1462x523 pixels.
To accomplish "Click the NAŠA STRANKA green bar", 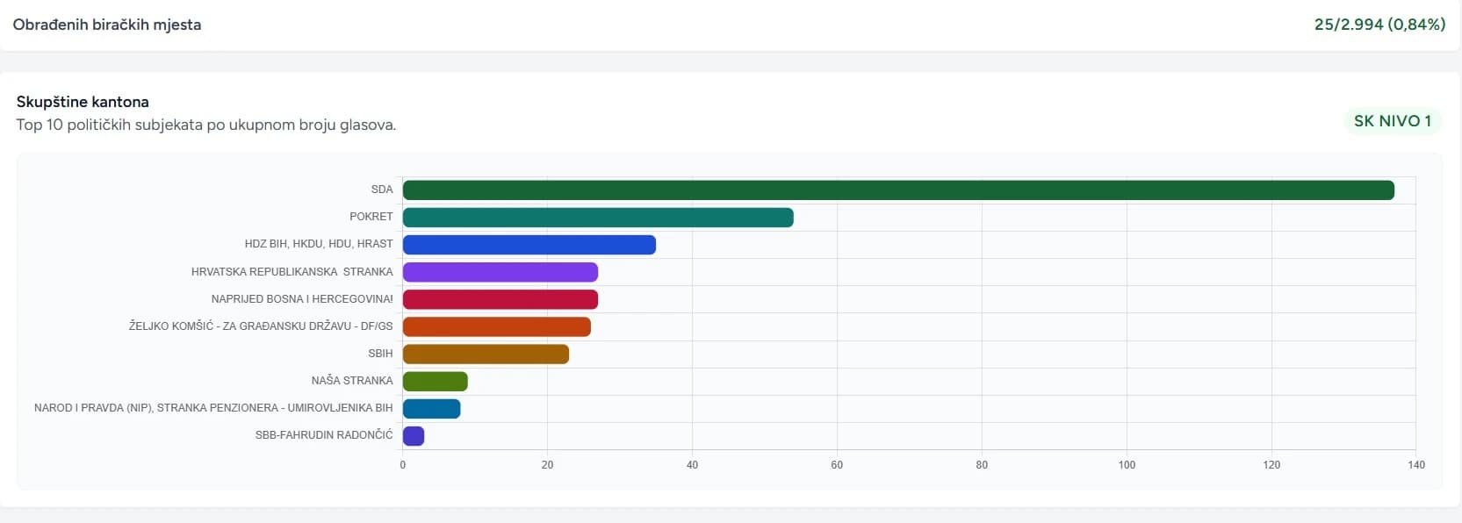I will coord(436,381).
